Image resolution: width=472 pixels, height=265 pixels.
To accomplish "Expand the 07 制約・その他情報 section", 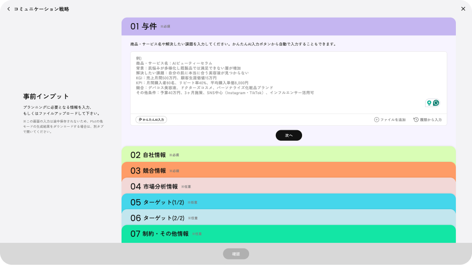I will click(288, 234).
